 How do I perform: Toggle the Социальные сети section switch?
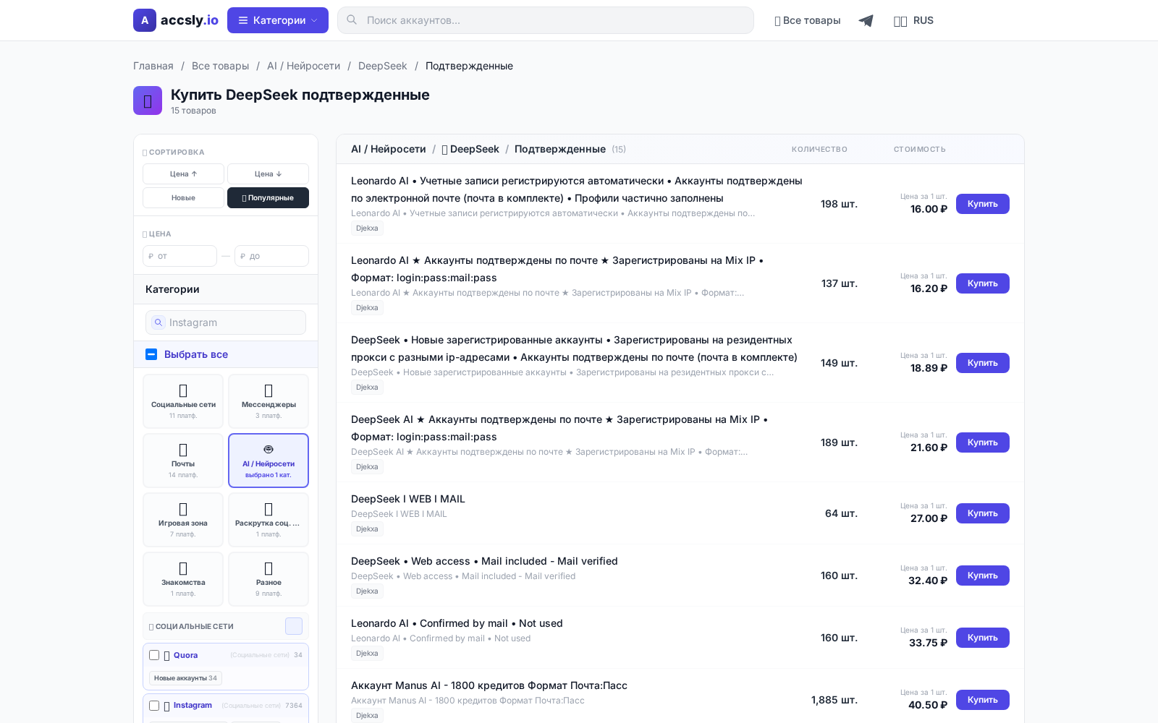(x=293, y=626)
